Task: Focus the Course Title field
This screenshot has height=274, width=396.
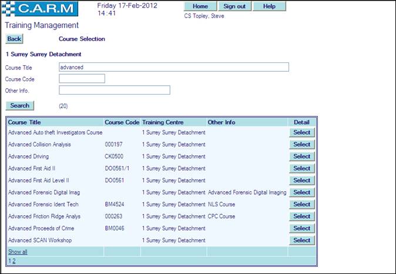Action: click(x=174, y=67)
